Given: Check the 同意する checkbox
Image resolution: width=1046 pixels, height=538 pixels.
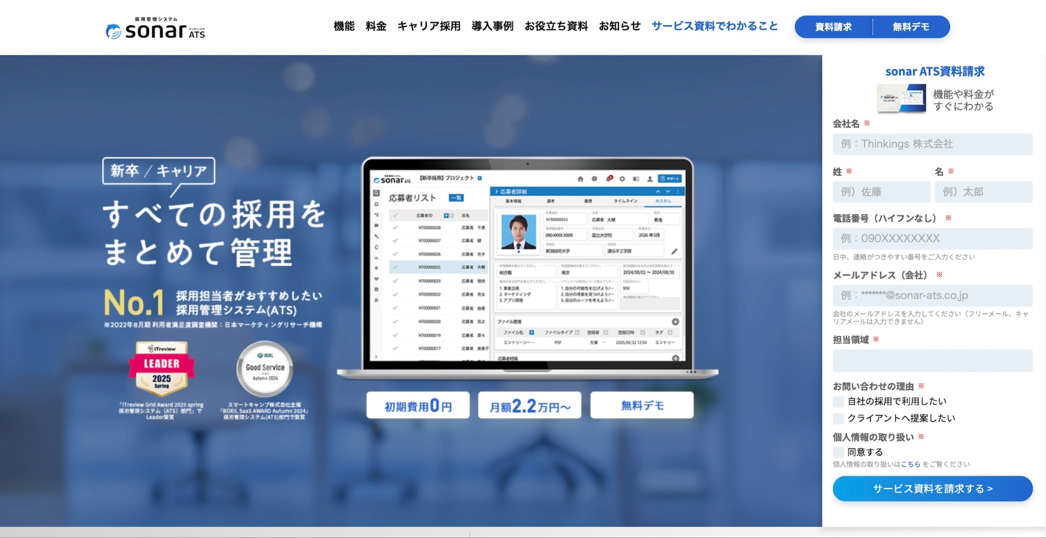Looking at the screenshot, I should click(x=838, y=452).
